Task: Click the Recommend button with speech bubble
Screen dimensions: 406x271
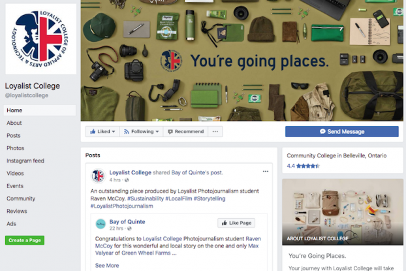Action: 185,132
